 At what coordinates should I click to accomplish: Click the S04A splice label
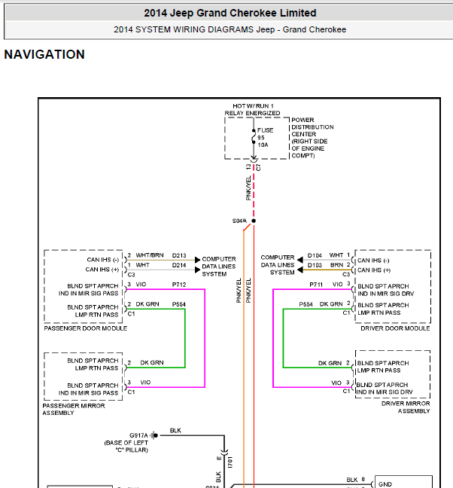point(239,221)
